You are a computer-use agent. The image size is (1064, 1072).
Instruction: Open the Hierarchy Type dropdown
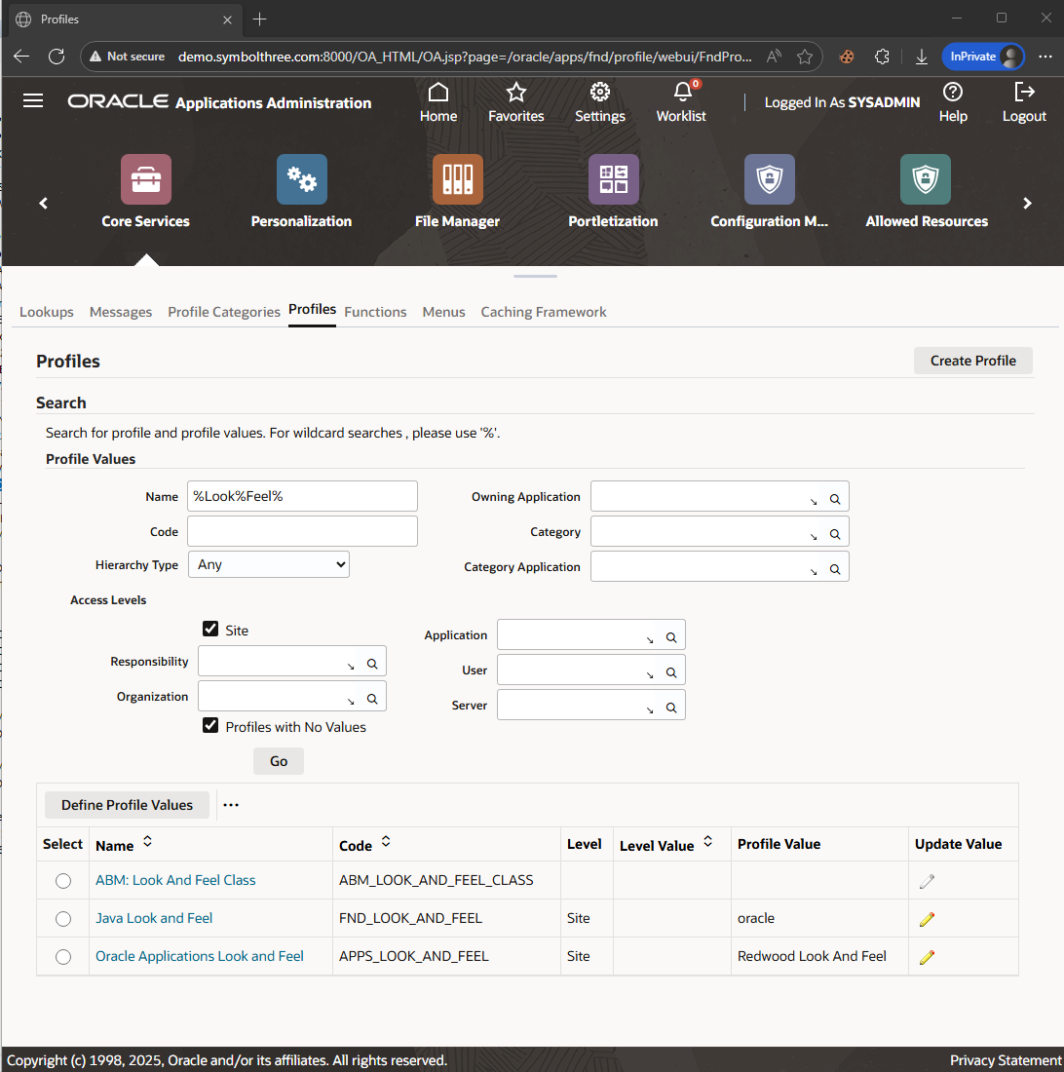pyautogui.click(x=268, y=564)
